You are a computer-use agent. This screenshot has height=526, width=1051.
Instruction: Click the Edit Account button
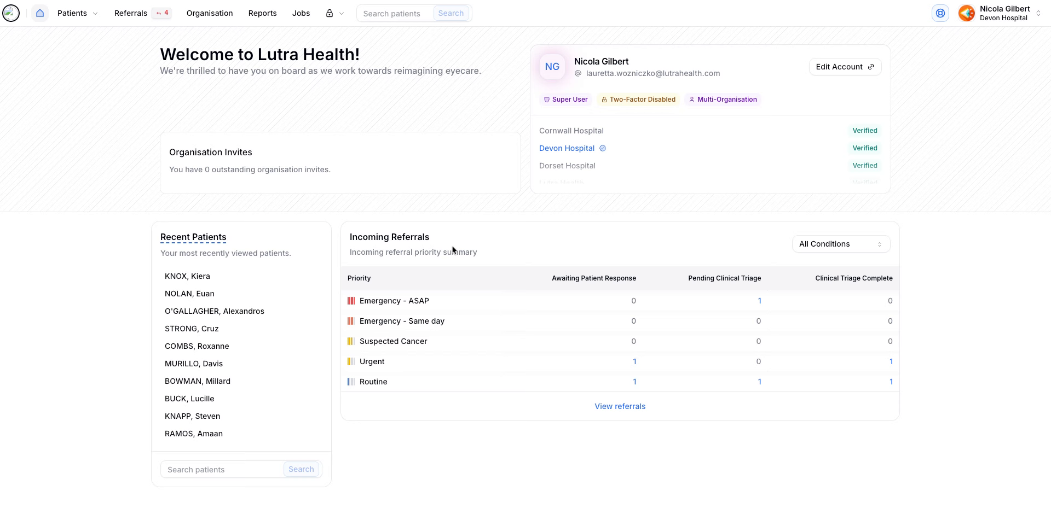point(845,67)
